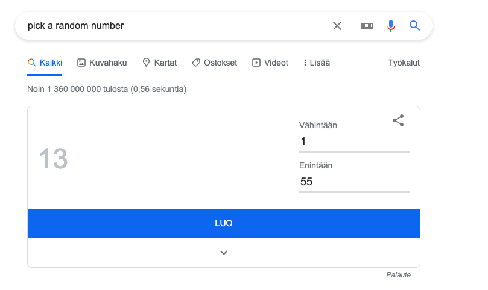This screenshot has width=488, height=290.
Task: Clear the search box with X icon
Action: [x=337, y=26]
